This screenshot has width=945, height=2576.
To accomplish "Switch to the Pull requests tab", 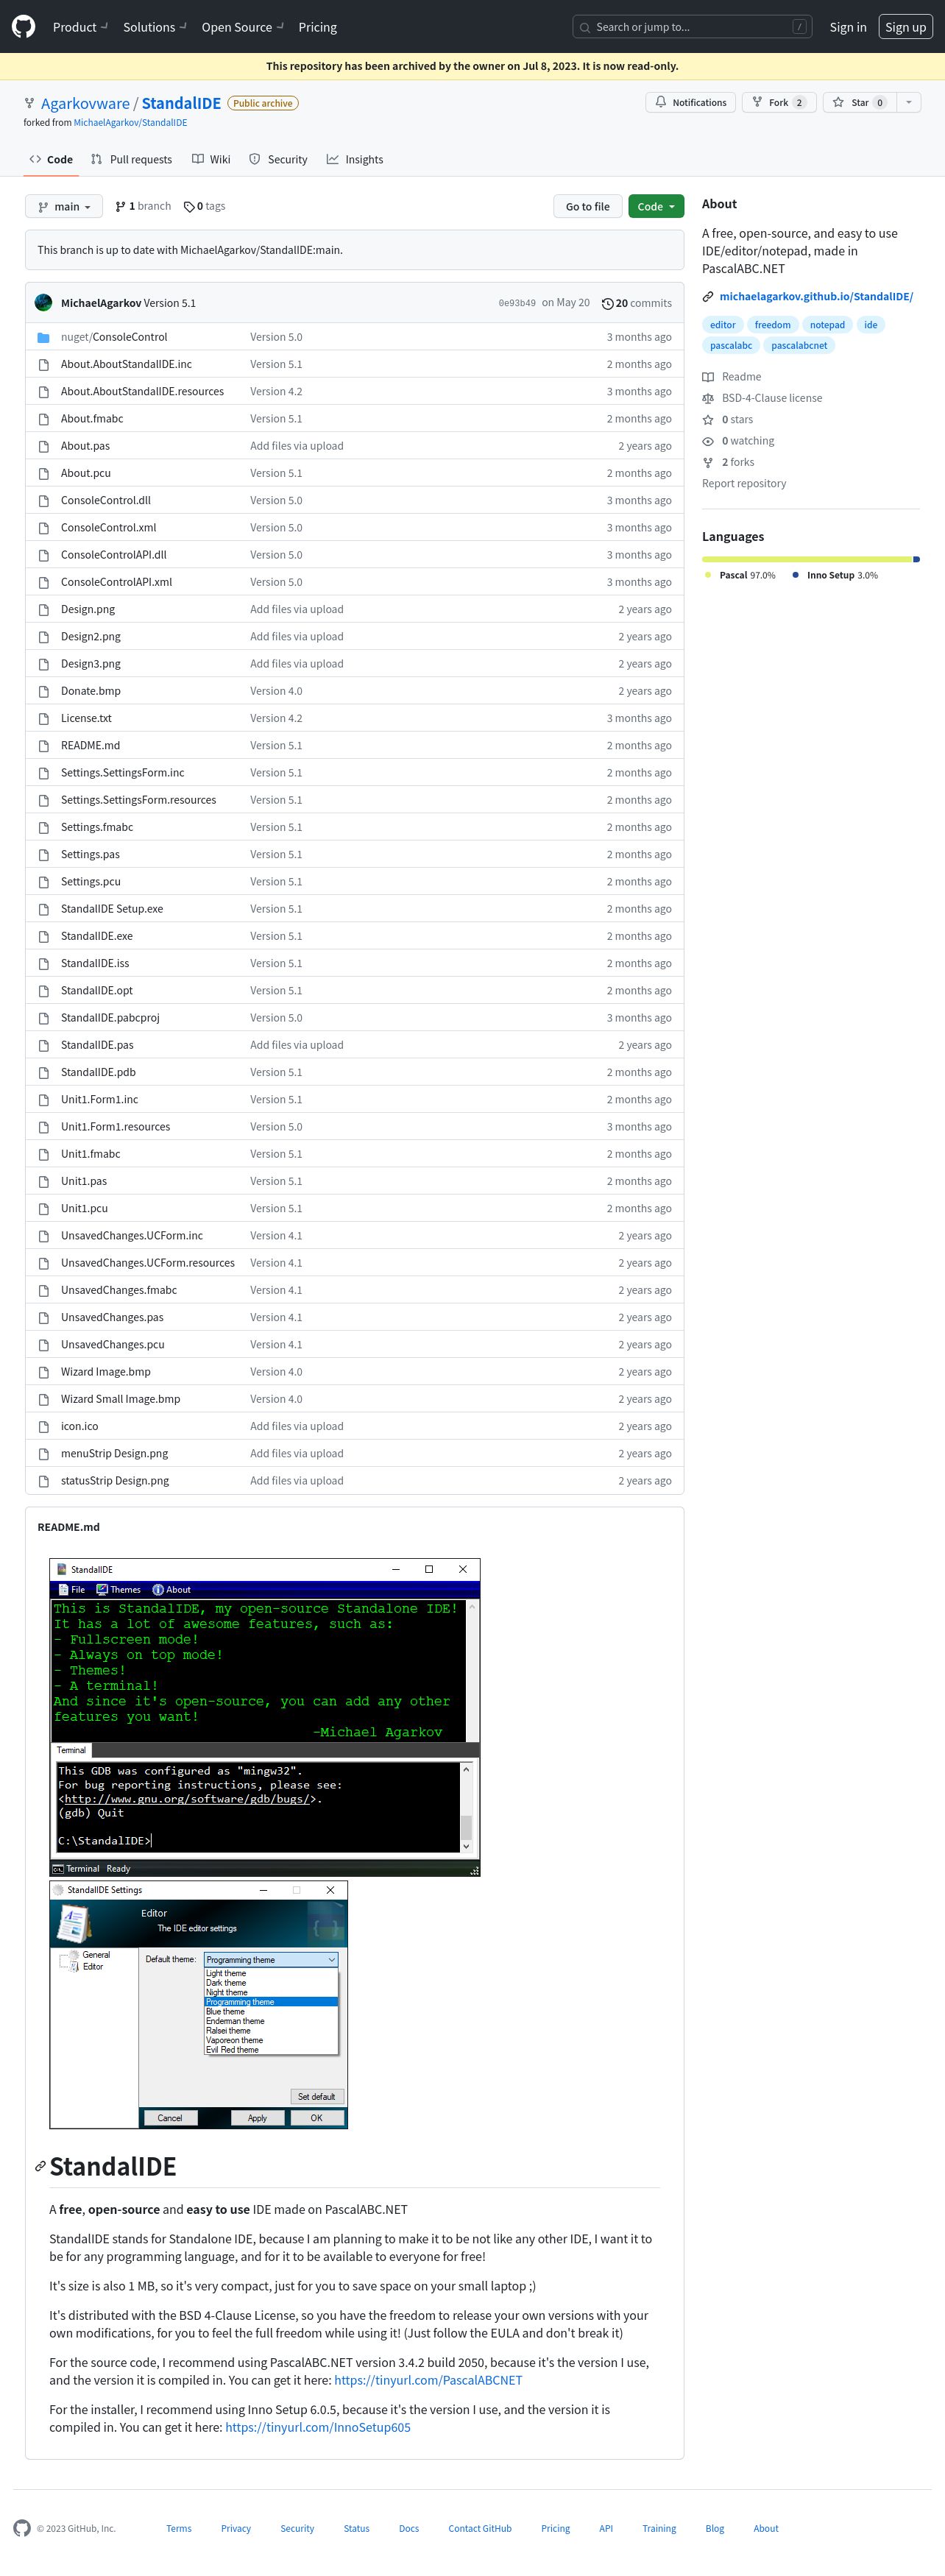I will [131, 159].
